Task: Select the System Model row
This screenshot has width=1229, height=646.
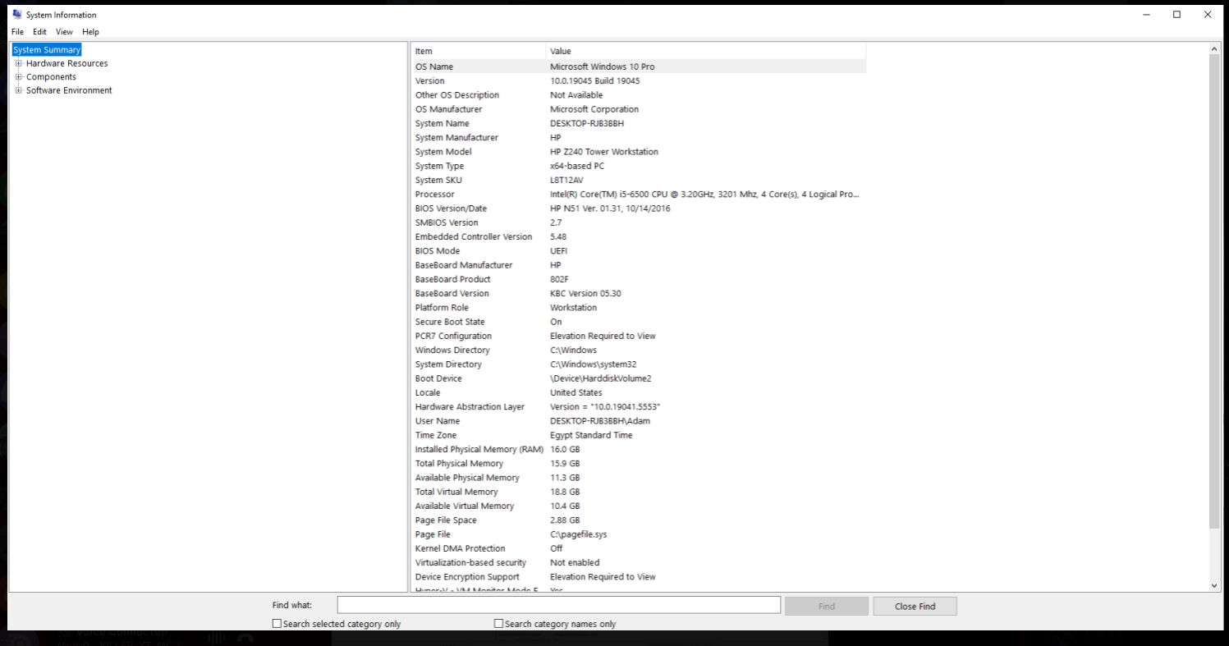Action: [x=639, y=152]
